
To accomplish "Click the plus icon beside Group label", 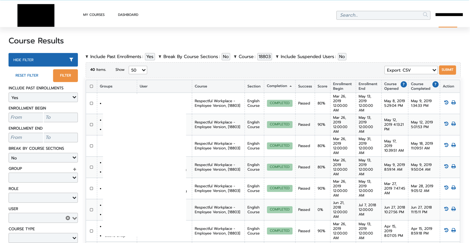I will click(x=74, y=169).
